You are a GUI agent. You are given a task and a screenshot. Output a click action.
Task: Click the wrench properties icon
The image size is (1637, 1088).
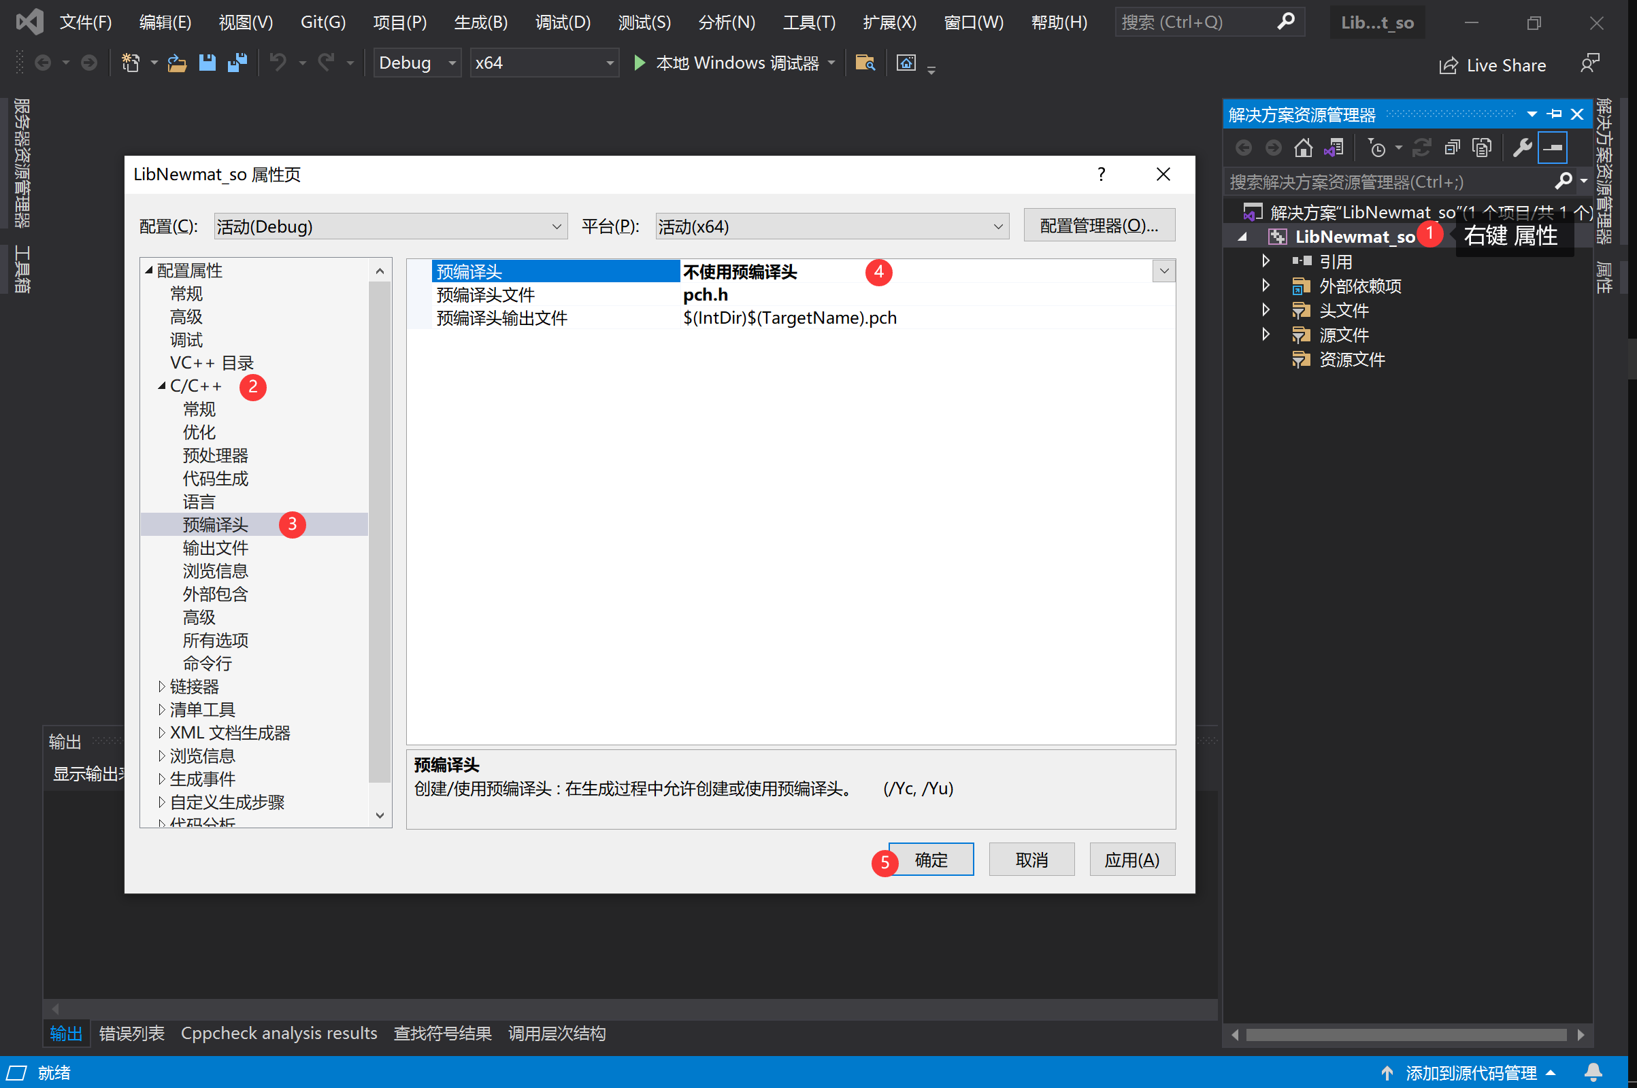(x=1522, y=148)
